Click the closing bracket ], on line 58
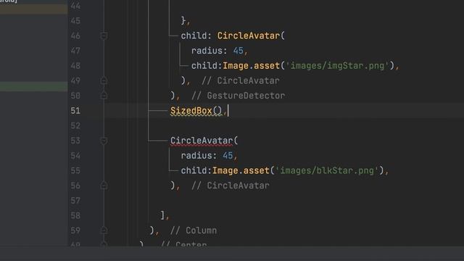Image resolution: width=464 pixels, height=261 pixels. tap(165, 215)
